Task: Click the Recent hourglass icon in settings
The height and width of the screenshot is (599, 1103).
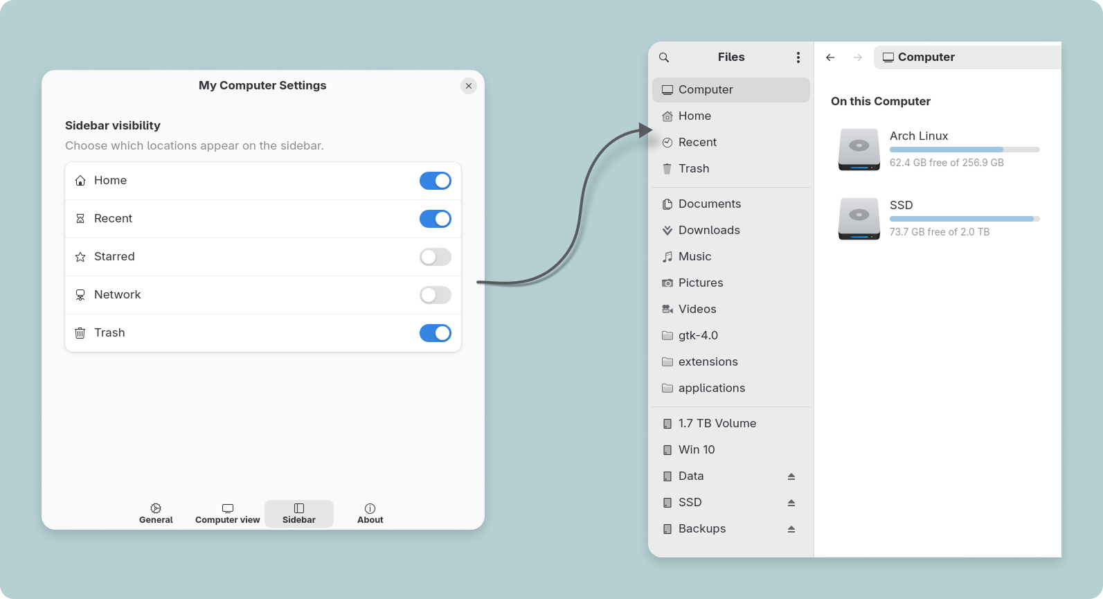Action: tap(80, 219)
